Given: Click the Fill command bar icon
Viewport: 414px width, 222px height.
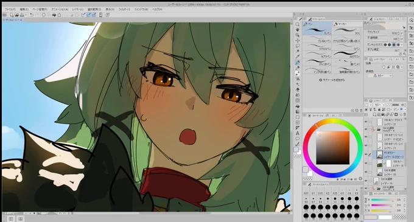Looking at the screenshot, I should [x=54, y=15].
